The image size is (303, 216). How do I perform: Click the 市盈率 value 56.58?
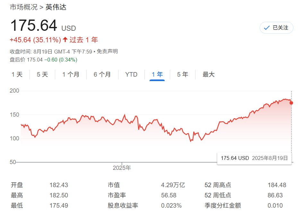(x=169, y=195)
